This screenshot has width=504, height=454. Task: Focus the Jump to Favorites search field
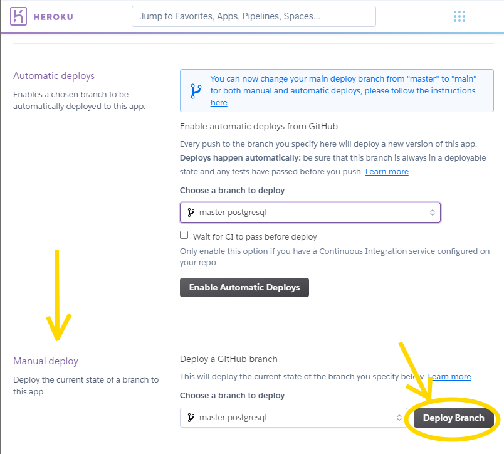(x=253, y=16)
